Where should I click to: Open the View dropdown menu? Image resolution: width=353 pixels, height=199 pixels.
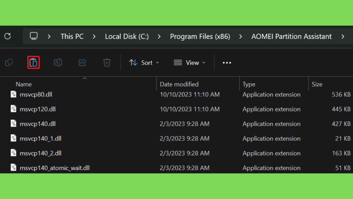click(x=190, y=63)
